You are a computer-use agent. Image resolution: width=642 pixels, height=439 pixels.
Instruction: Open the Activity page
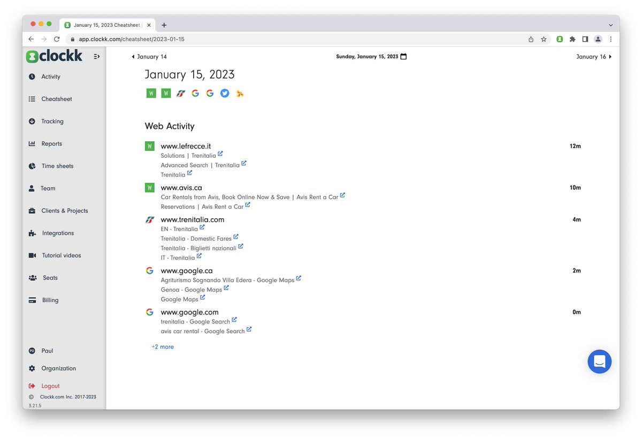[51, 76]
